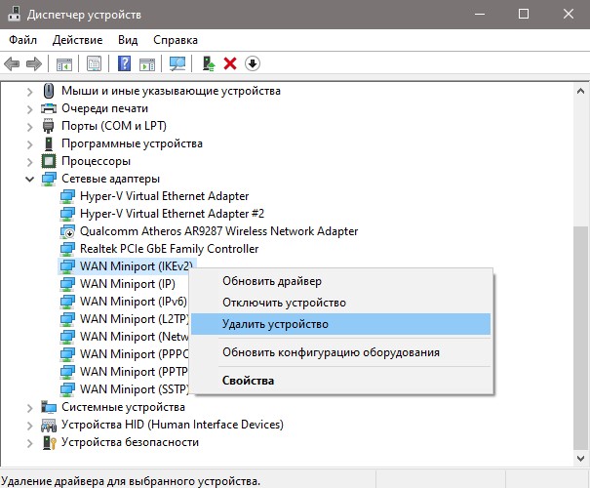
Task: Close the Диспетчер устройств window
Action: tap(569, 15)
